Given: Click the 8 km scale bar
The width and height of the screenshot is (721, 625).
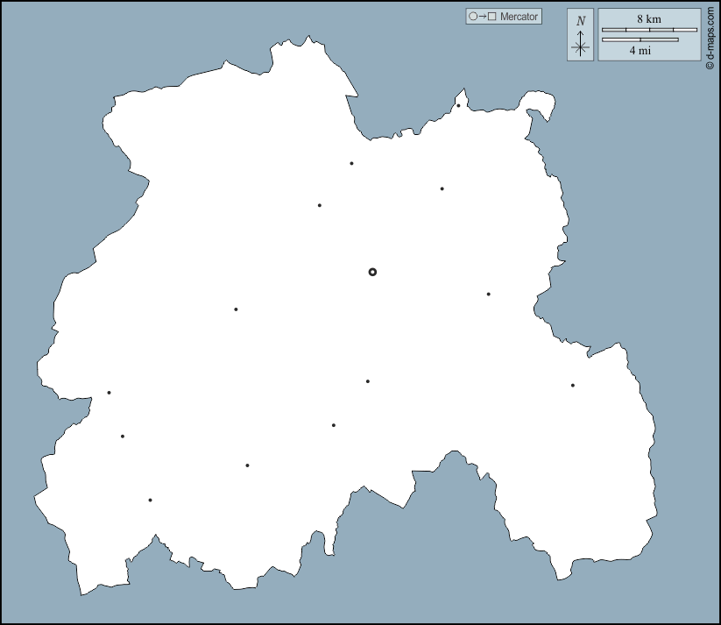Looking at the screenshot, I should point(649,31).
